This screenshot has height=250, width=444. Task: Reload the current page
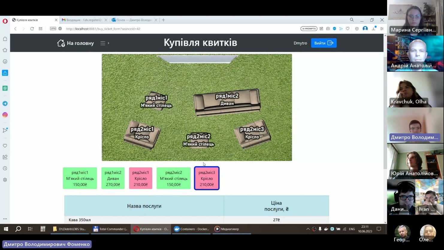[x=32, y=29]
